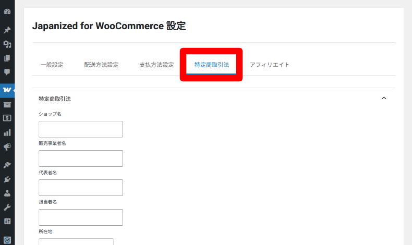Click the 担当者名 label
The image size is (412, 245).
47,202
